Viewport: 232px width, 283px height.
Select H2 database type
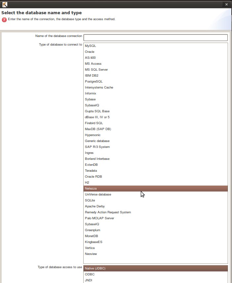pos(156,183)
